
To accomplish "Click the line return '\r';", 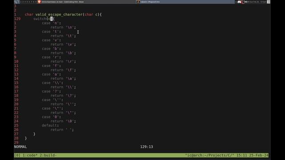I will 63,61.
